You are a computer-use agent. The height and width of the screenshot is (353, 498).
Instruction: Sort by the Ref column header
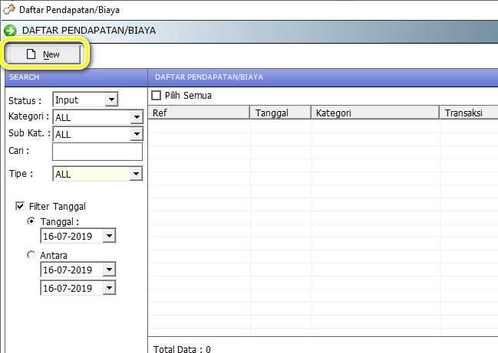(200, 113)
